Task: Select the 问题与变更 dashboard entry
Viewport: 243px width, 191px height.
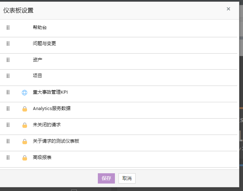Action: tap(44, 44)
